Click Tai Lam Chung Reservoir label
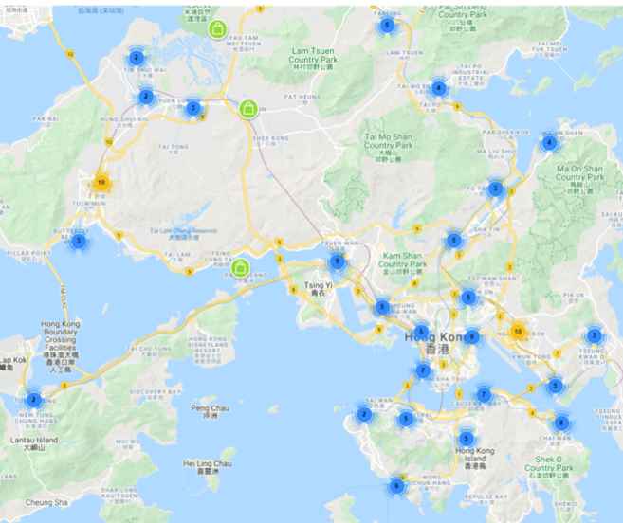The height and width of the screenshot is (523, 623). point(183,233)
